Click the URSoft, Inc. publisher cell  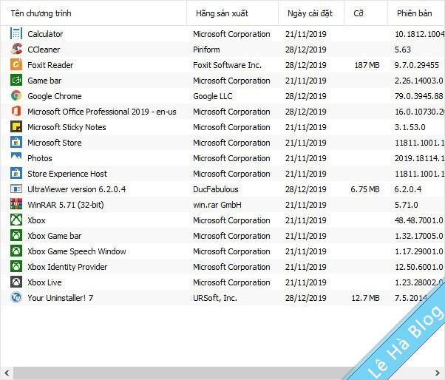215,298
